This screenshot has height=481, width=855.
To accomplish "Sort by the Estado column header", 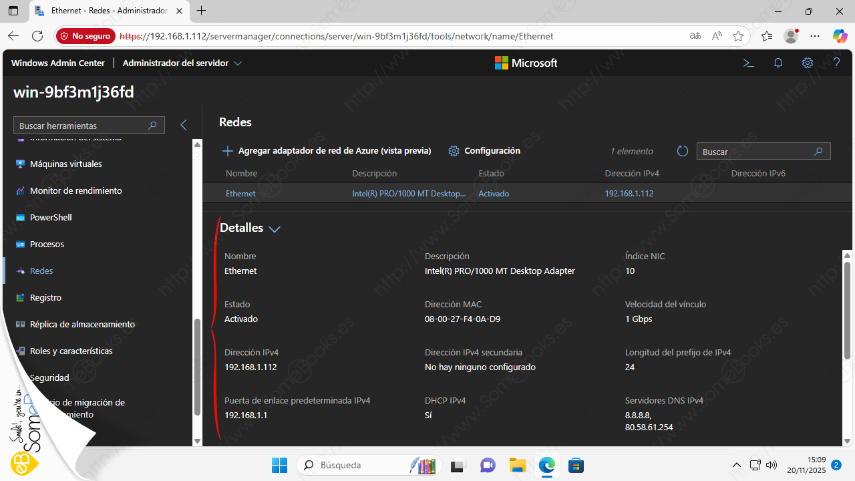I will coord(491,173).
